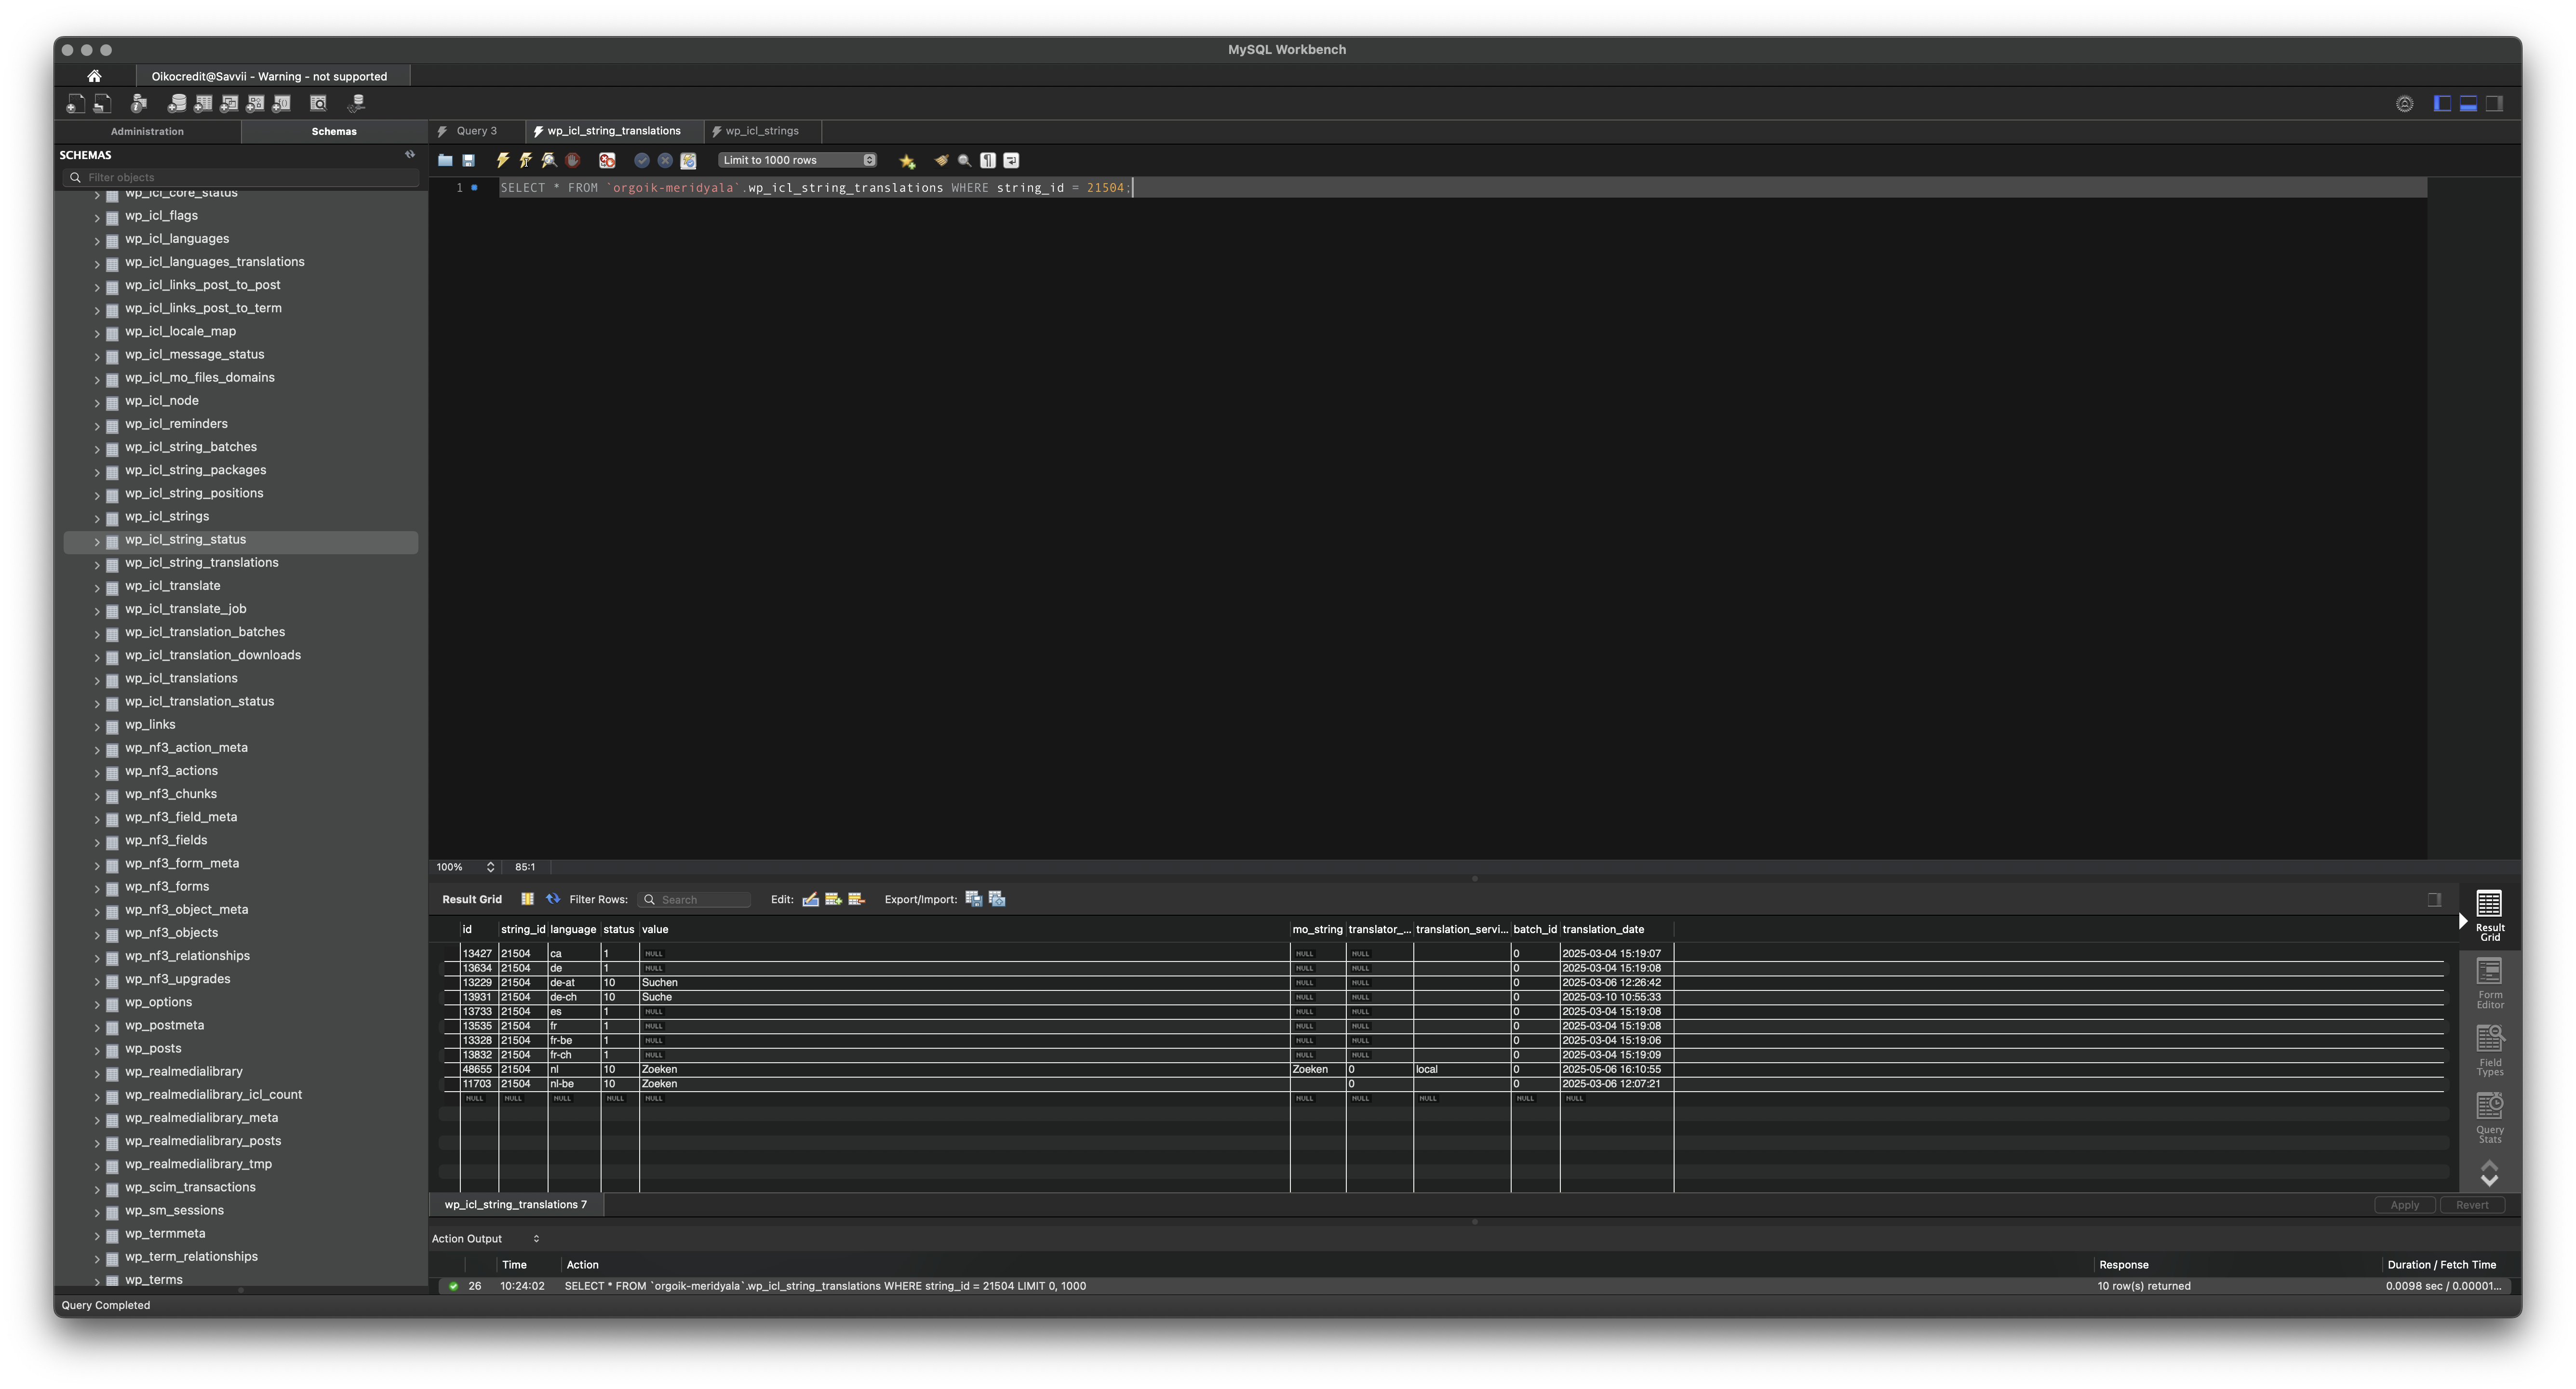Expand wp_icl_translations table node
This screenshot has width=2576, height=1389.
click(x=97, y=680)
